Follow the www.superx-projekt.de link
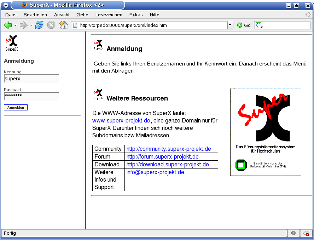Viewport: 314px width, 240px height. point(121,120)
